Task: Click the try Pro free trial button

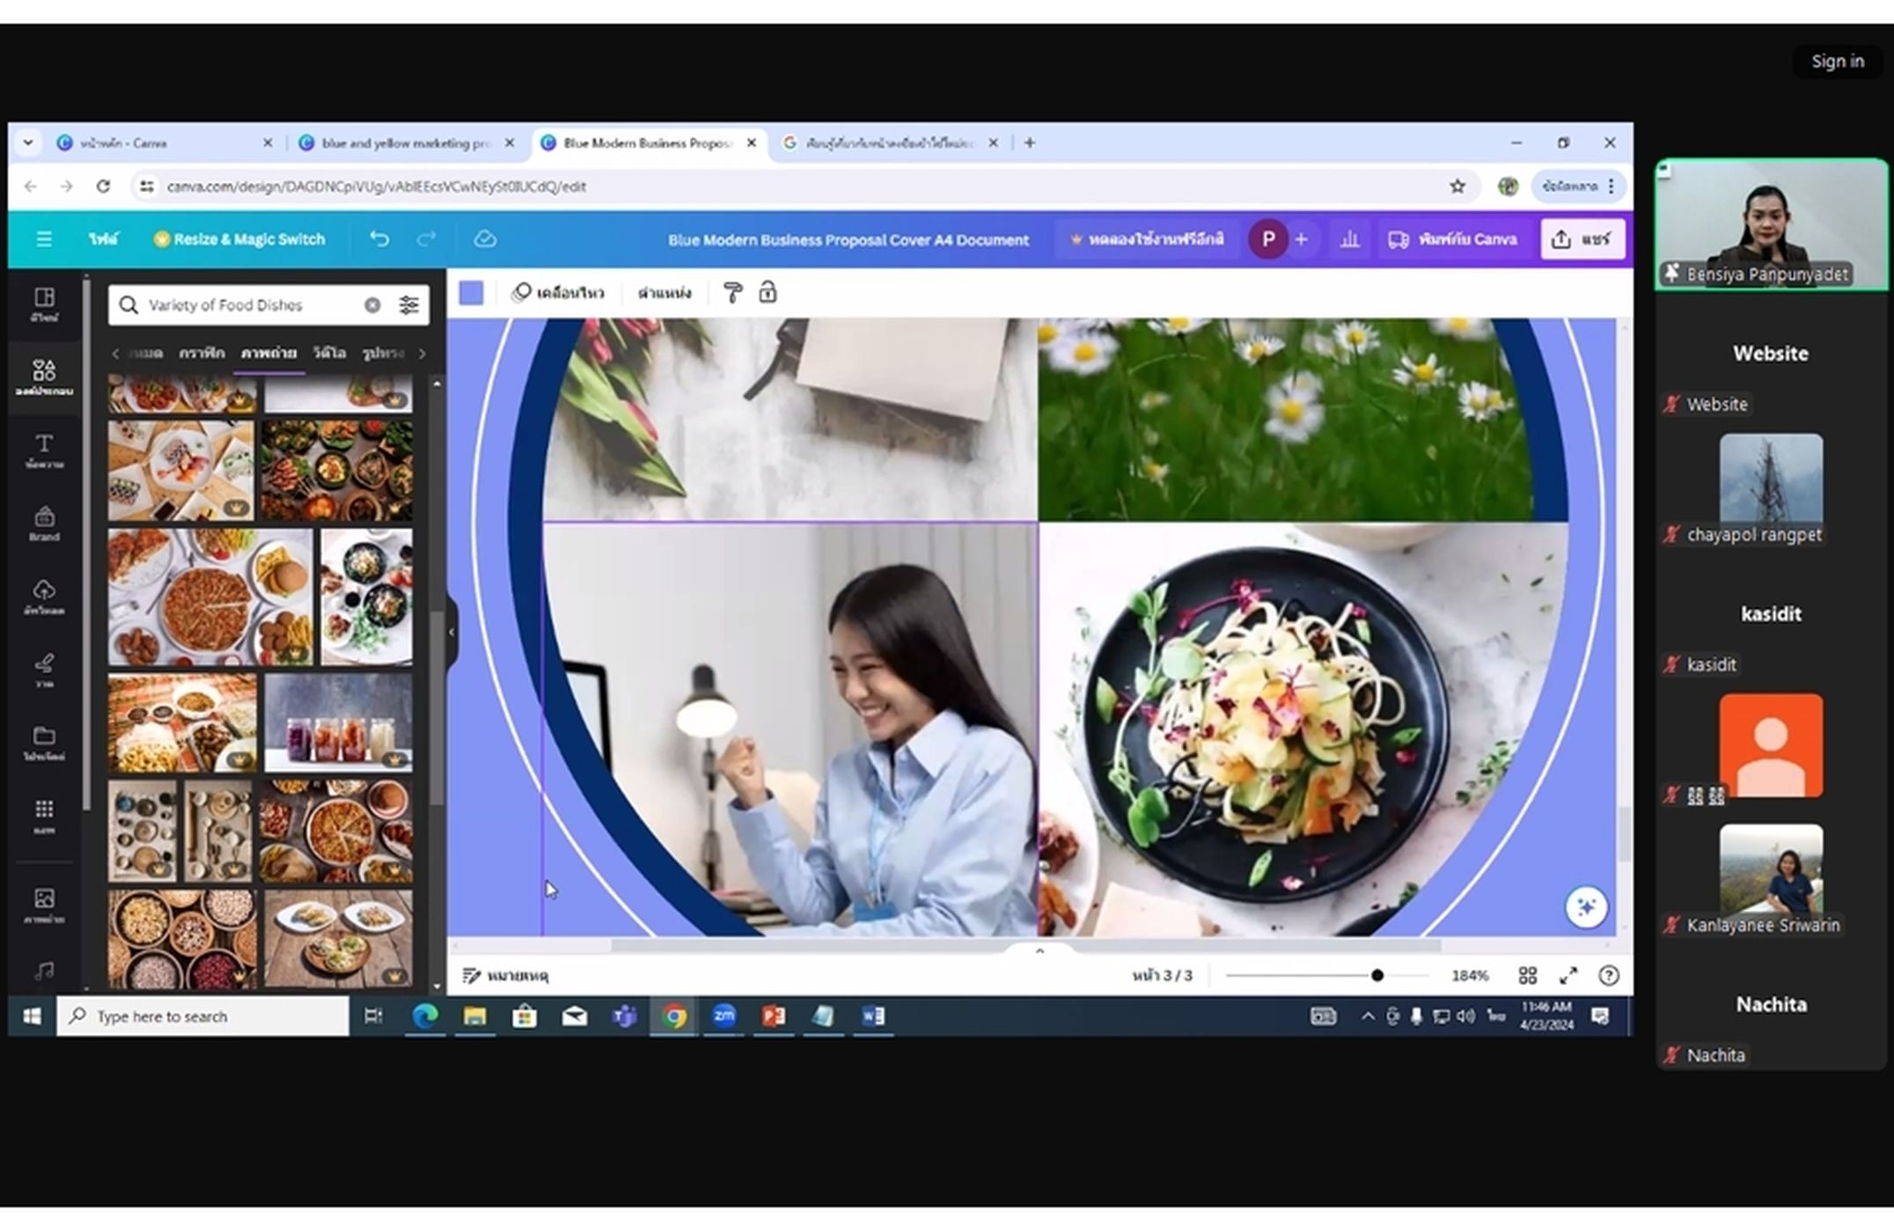Action: point(1146,239)
